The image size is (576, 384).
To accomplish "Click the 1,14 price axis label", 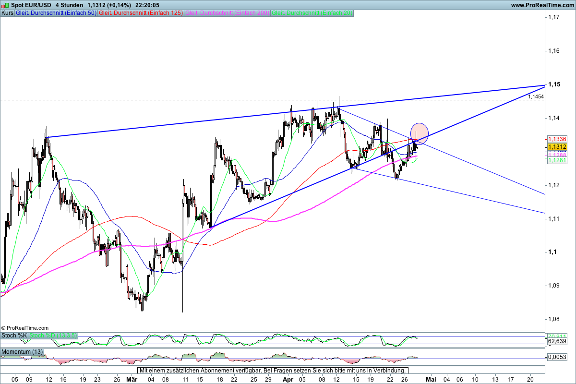I will click(554, 118).
